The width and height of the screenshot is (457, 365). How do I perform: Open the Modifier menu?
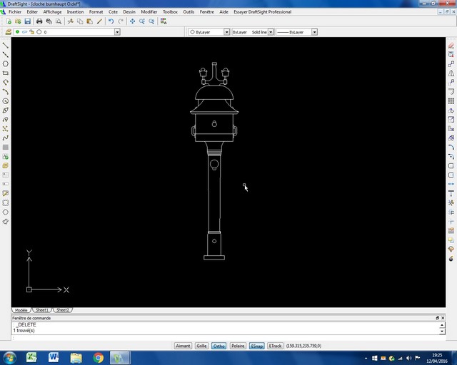pyautogui.click(x=149, y=12)
